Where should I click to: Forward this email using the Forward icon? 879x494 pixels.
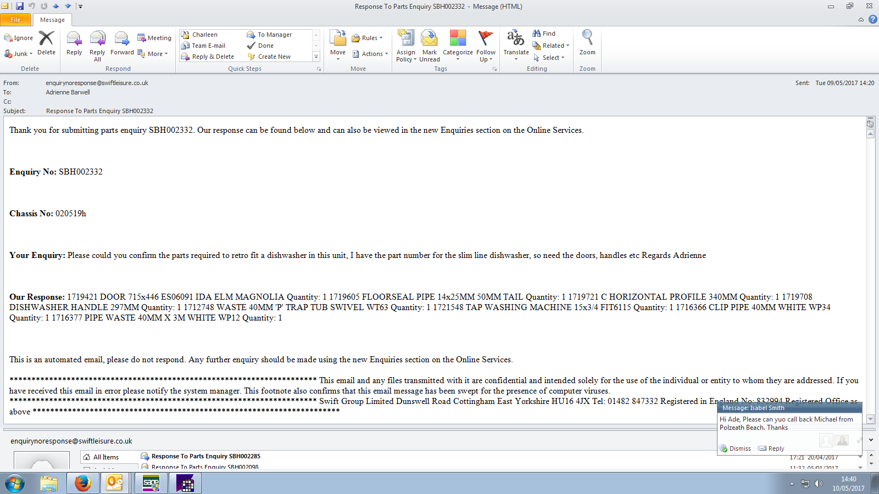click(122, 43)
